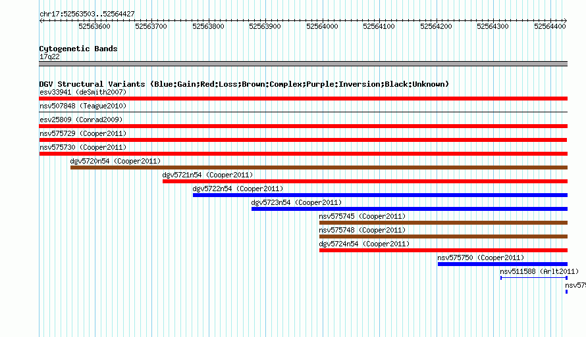Click ruler position 52564000
The image size is (586, 337).
322,26
